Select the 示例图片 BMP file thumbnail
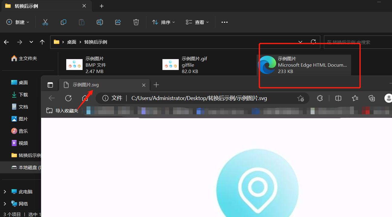 click(x=74, y=64)
